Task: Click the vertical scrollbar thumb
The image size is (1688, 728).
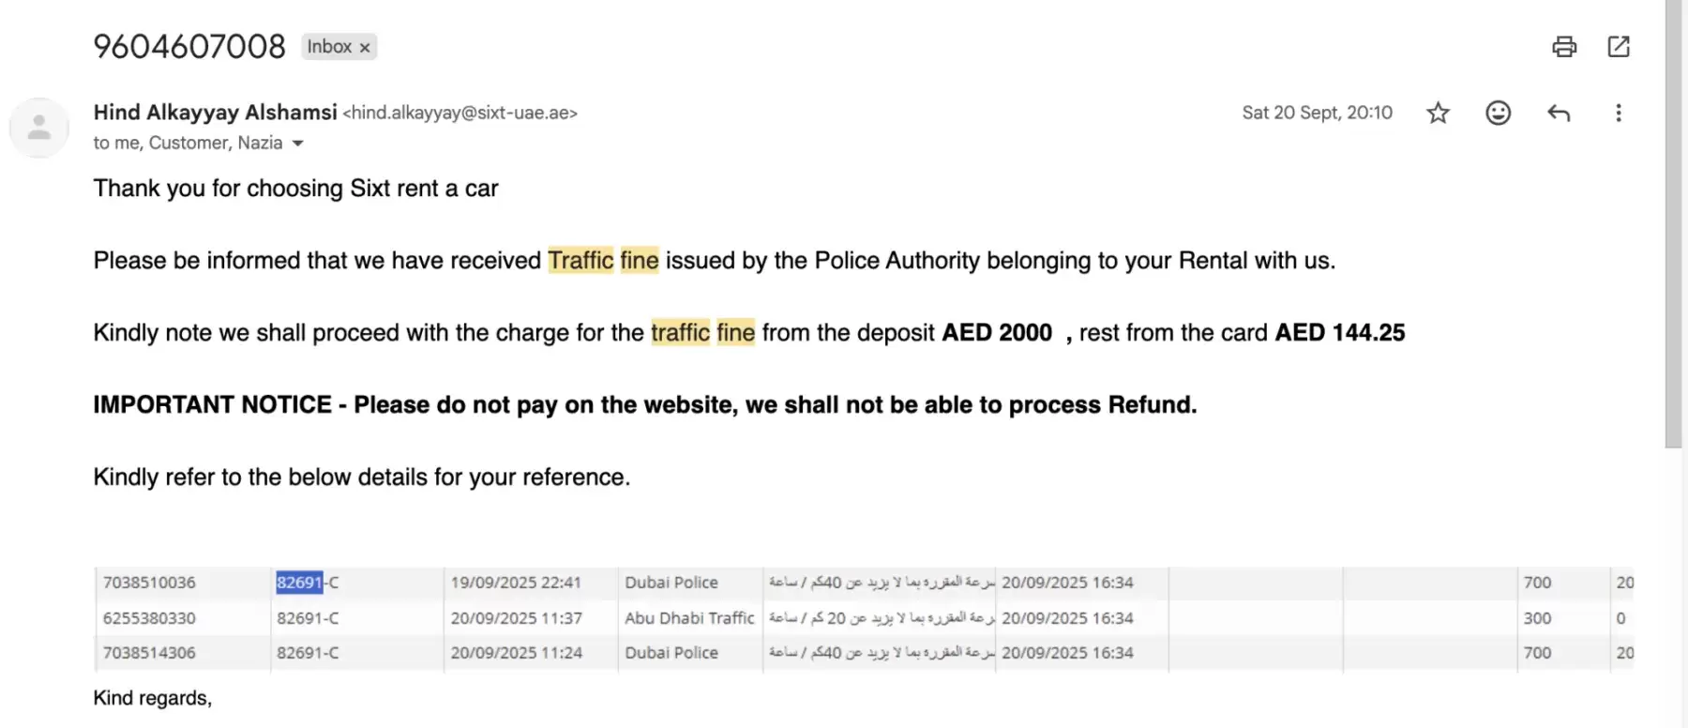Action: pos(1674,225)
